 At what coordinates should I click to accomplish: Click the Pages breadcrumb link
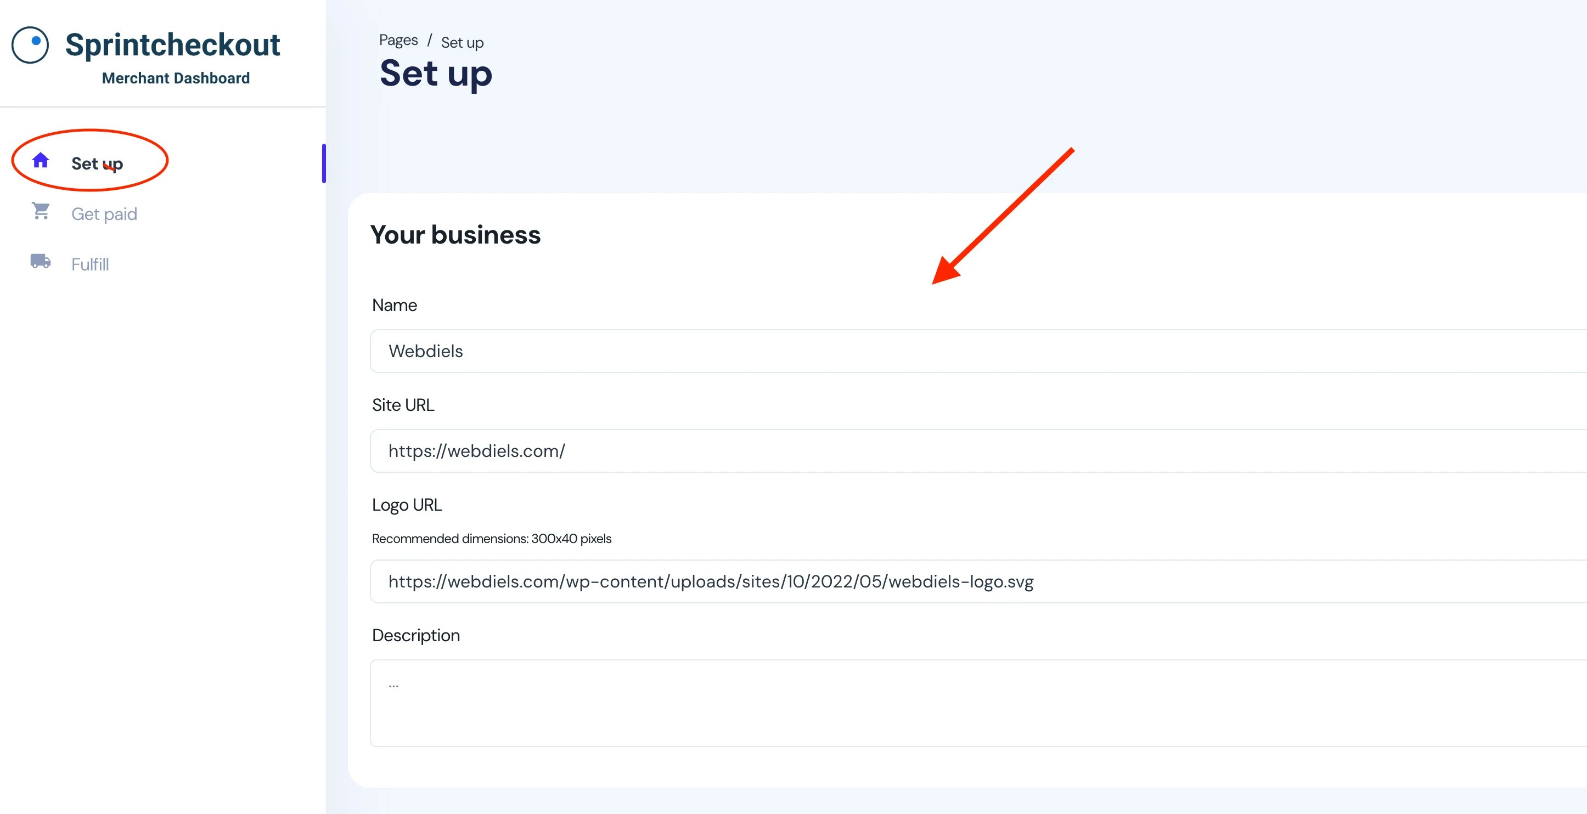(398, 41)
